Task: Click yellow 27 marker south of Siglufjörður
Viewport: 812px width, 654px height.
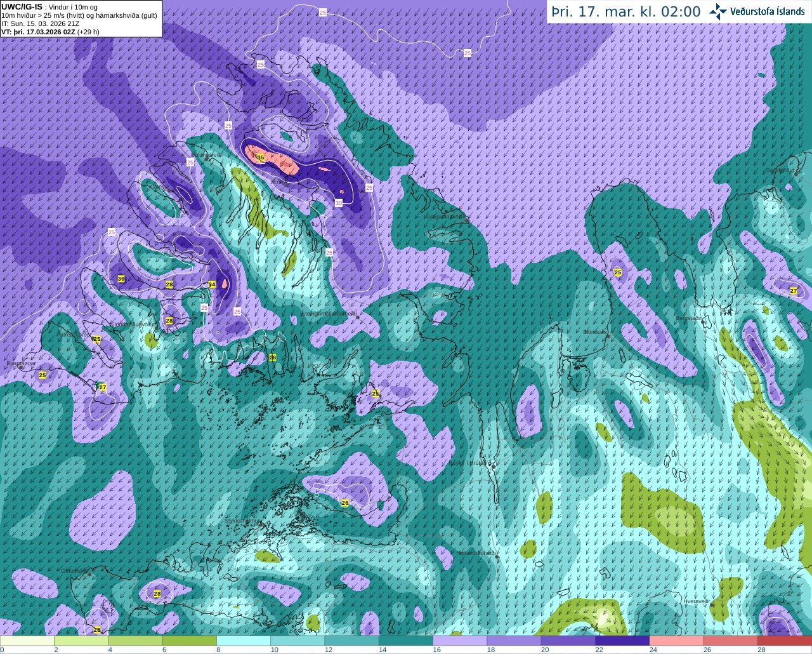Action: [x=794, y=291]
